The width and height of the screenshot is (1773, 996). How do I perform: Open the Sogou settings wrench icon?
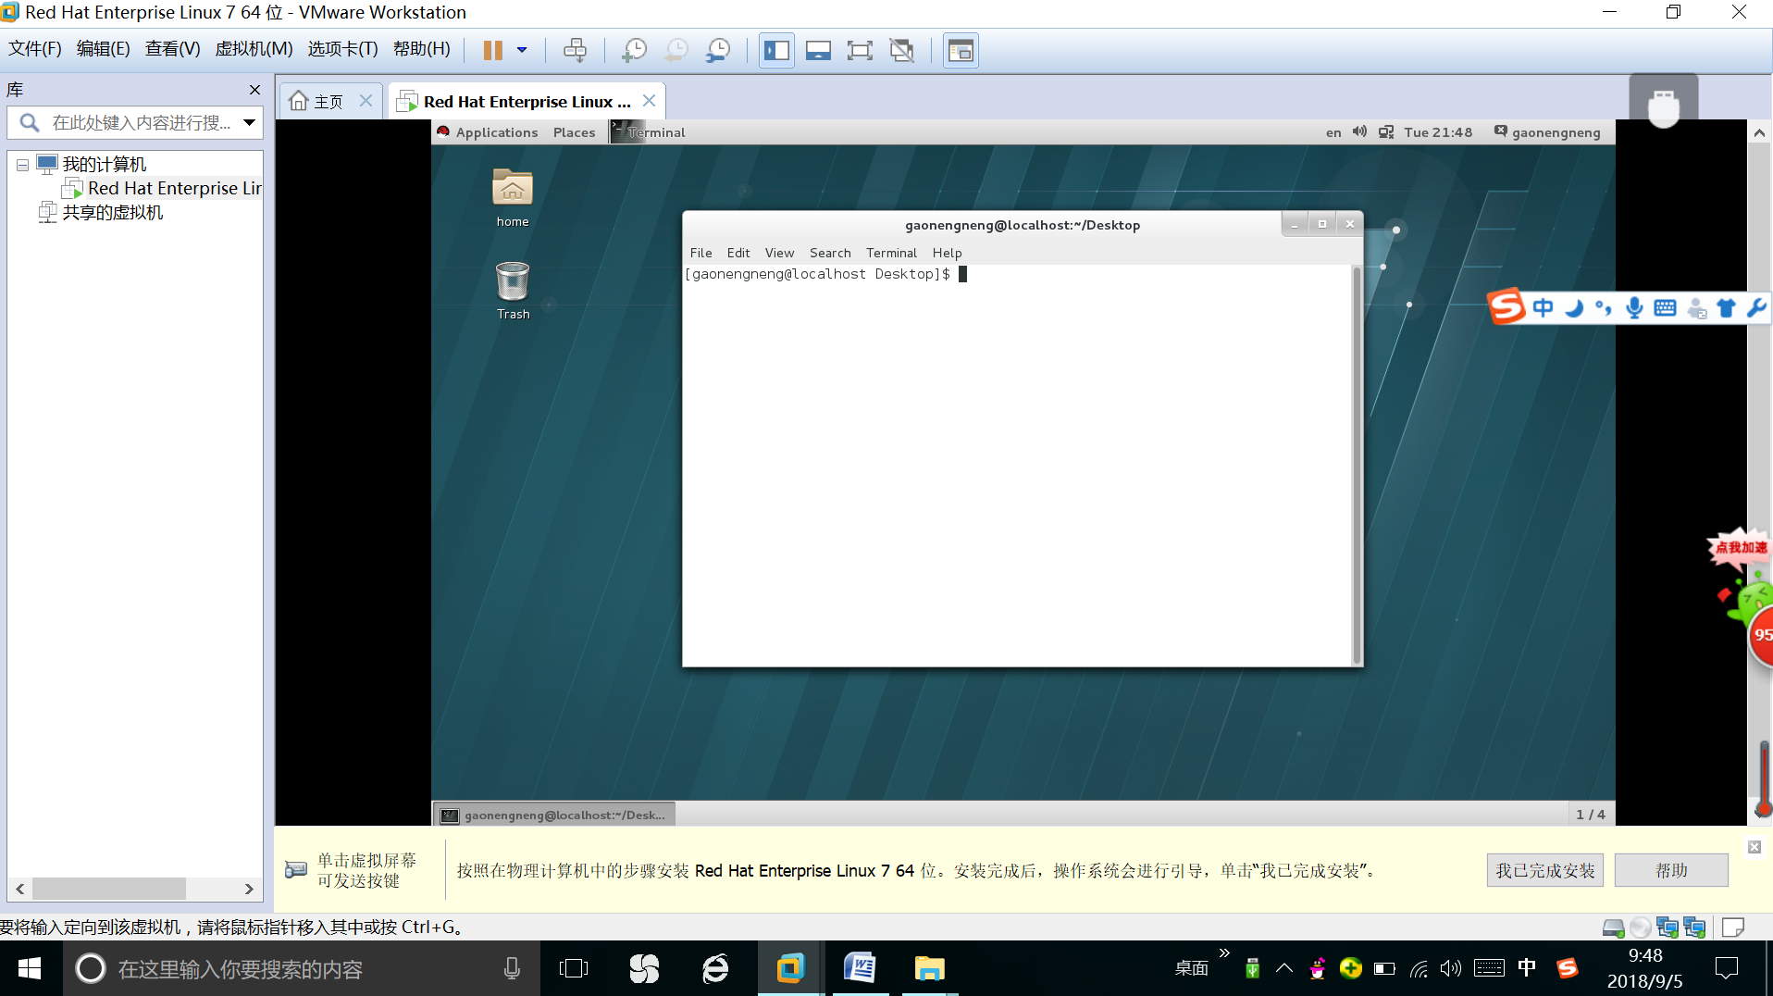pyautogui.click(x=1755, y=308)
